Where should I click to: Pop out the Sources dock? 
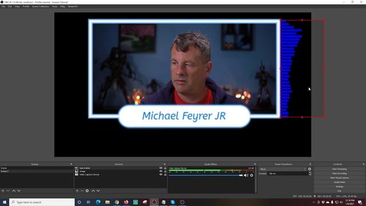[x=165, y=164]
